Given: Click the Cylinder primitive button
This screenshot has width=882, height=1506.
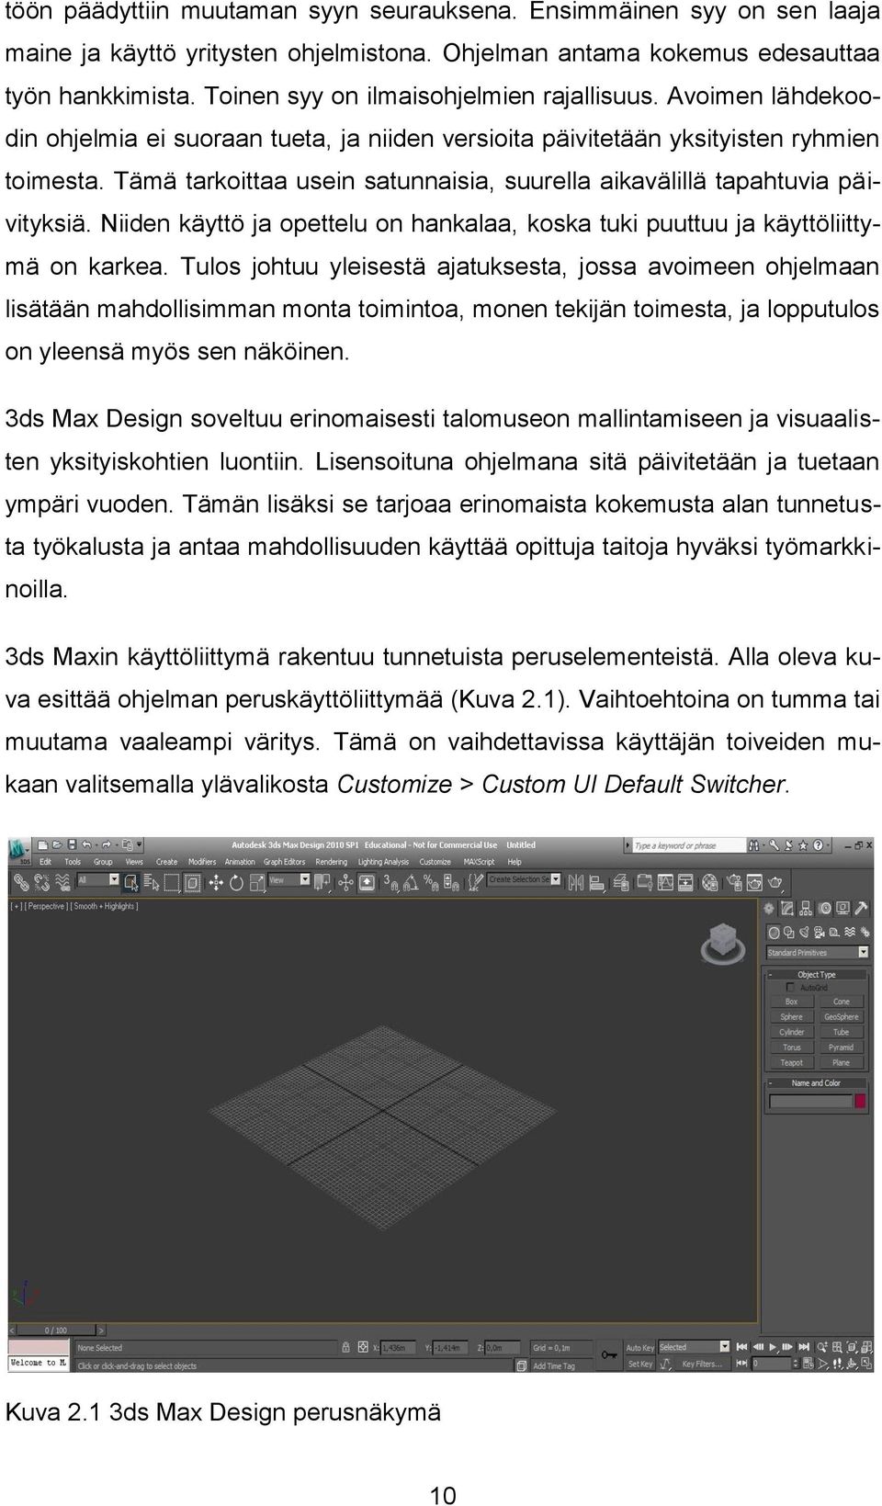Looking at the screenshot, I should [x=792, y=1032].
